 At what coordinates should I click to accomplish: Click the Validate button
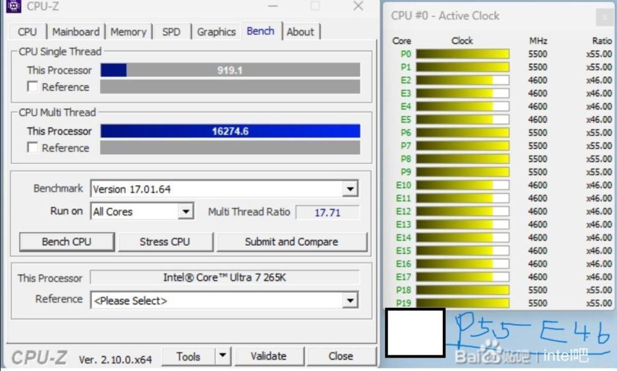click(x=269, y=356)
